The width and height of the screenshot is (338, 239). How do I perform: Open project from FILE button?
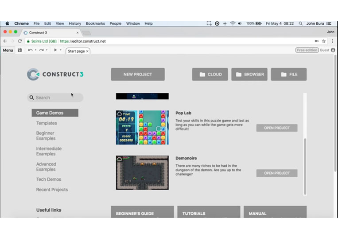click(x=289, y=74)
